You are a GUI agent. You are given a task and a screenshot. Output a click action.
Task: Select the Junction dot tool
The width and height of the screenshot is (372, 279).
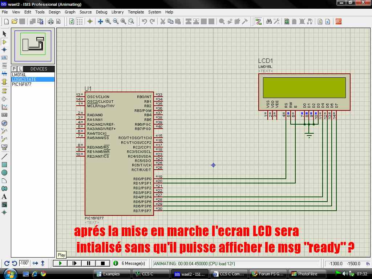point(4,49)
